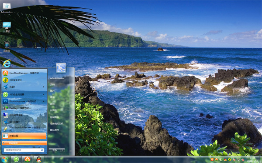Launch Photoshop.exe shortcut in Start menu
Screen dimensions: 262x163
click(x=24, y=101)
